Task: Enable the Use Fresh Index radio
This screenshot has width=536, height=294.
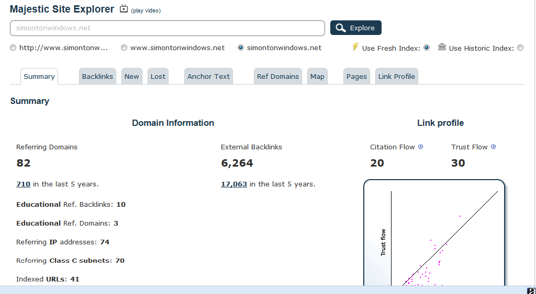Action: point(426,48)
